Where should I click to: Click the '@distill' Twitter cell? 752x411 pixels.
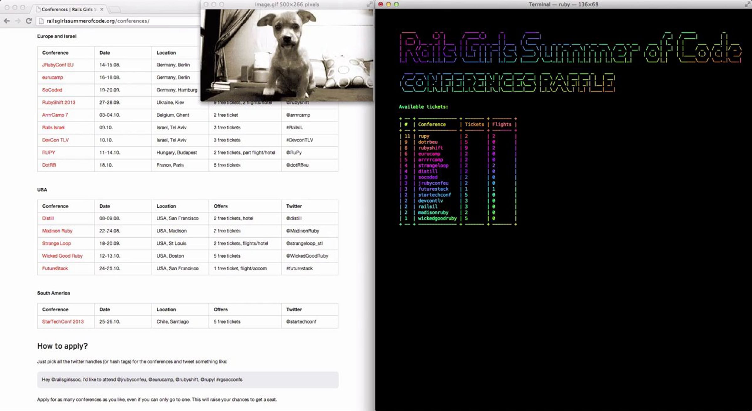[310, 218]
